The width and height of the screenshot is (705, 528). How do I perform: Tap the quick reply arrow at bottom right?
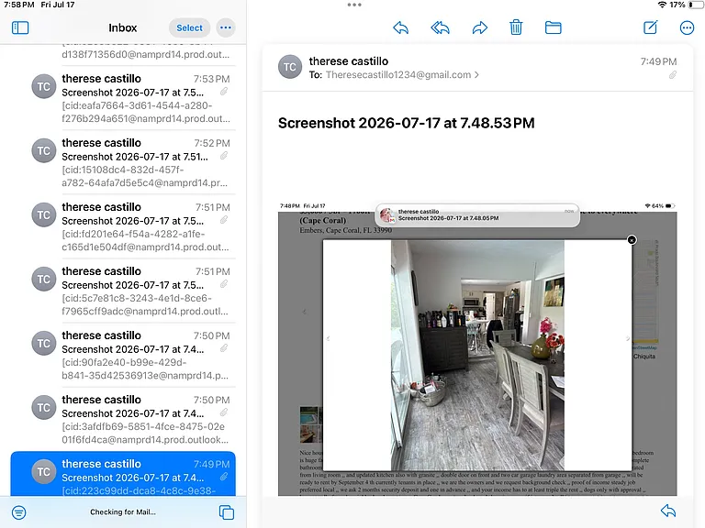668,511
